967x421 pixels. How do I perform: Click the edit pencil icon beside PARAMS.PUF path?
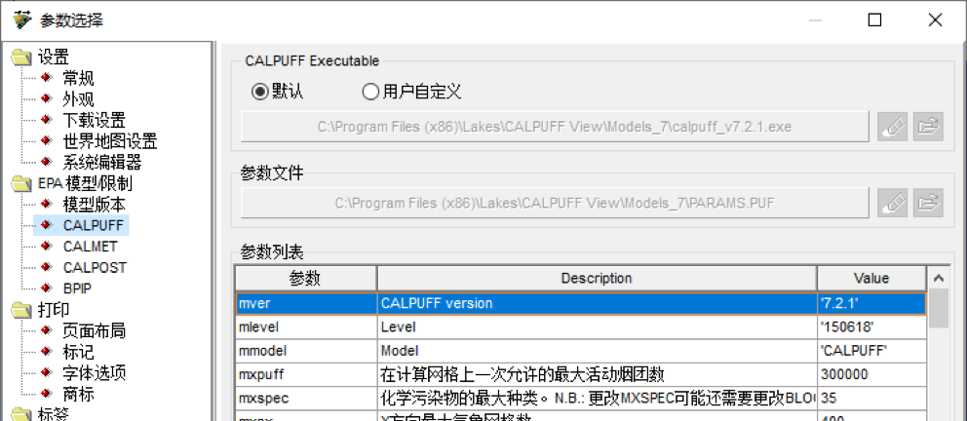click(x=892, y=203)
